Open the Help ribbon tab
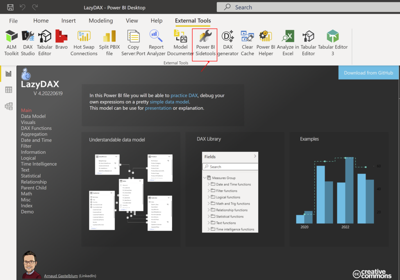 tap(156, 21)
